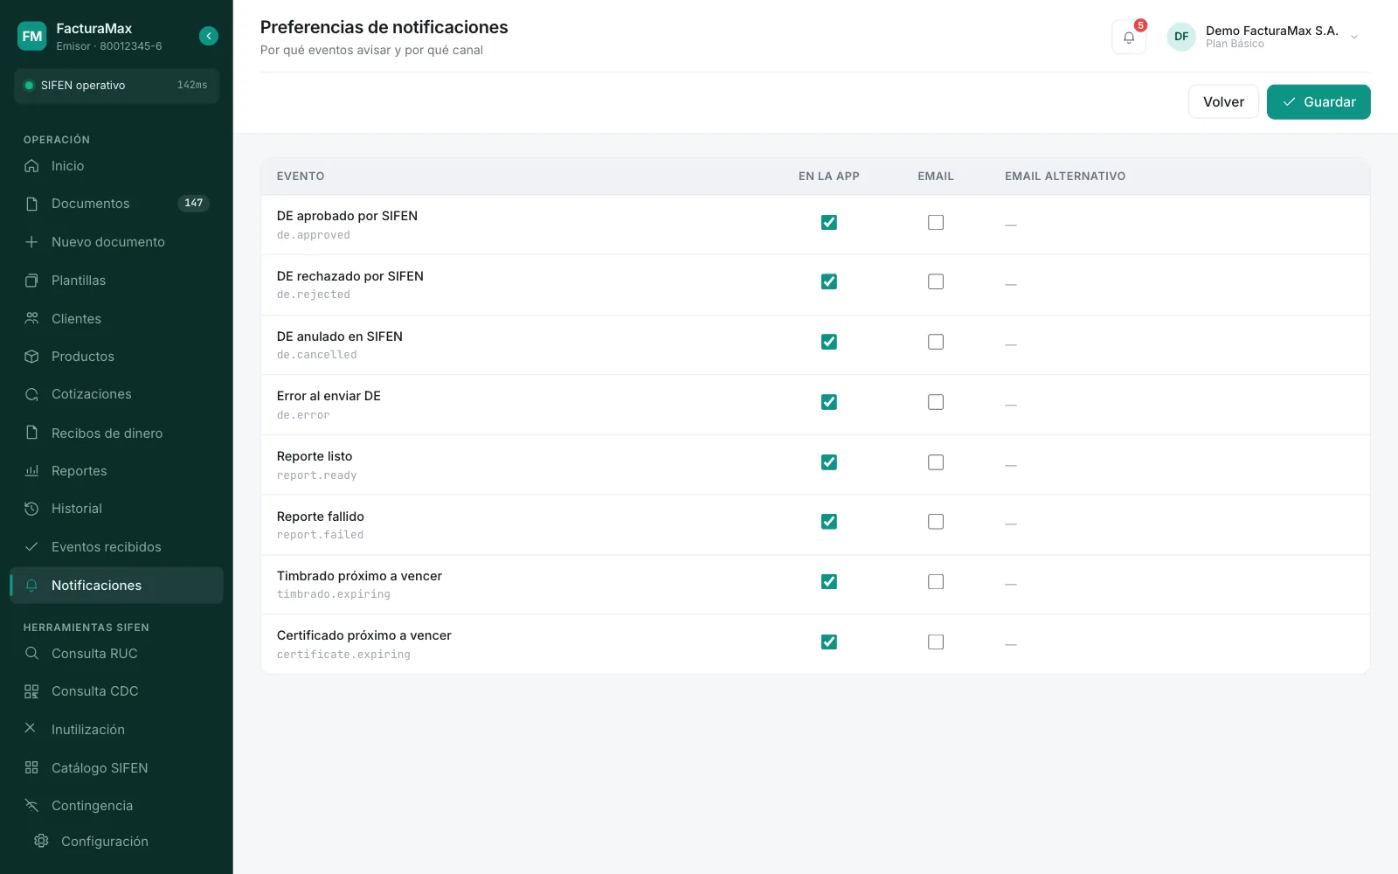This screenshot has width=1398, height=874.
Task: Collapse the sidebar with the chevron button
Action: (209, 36)
